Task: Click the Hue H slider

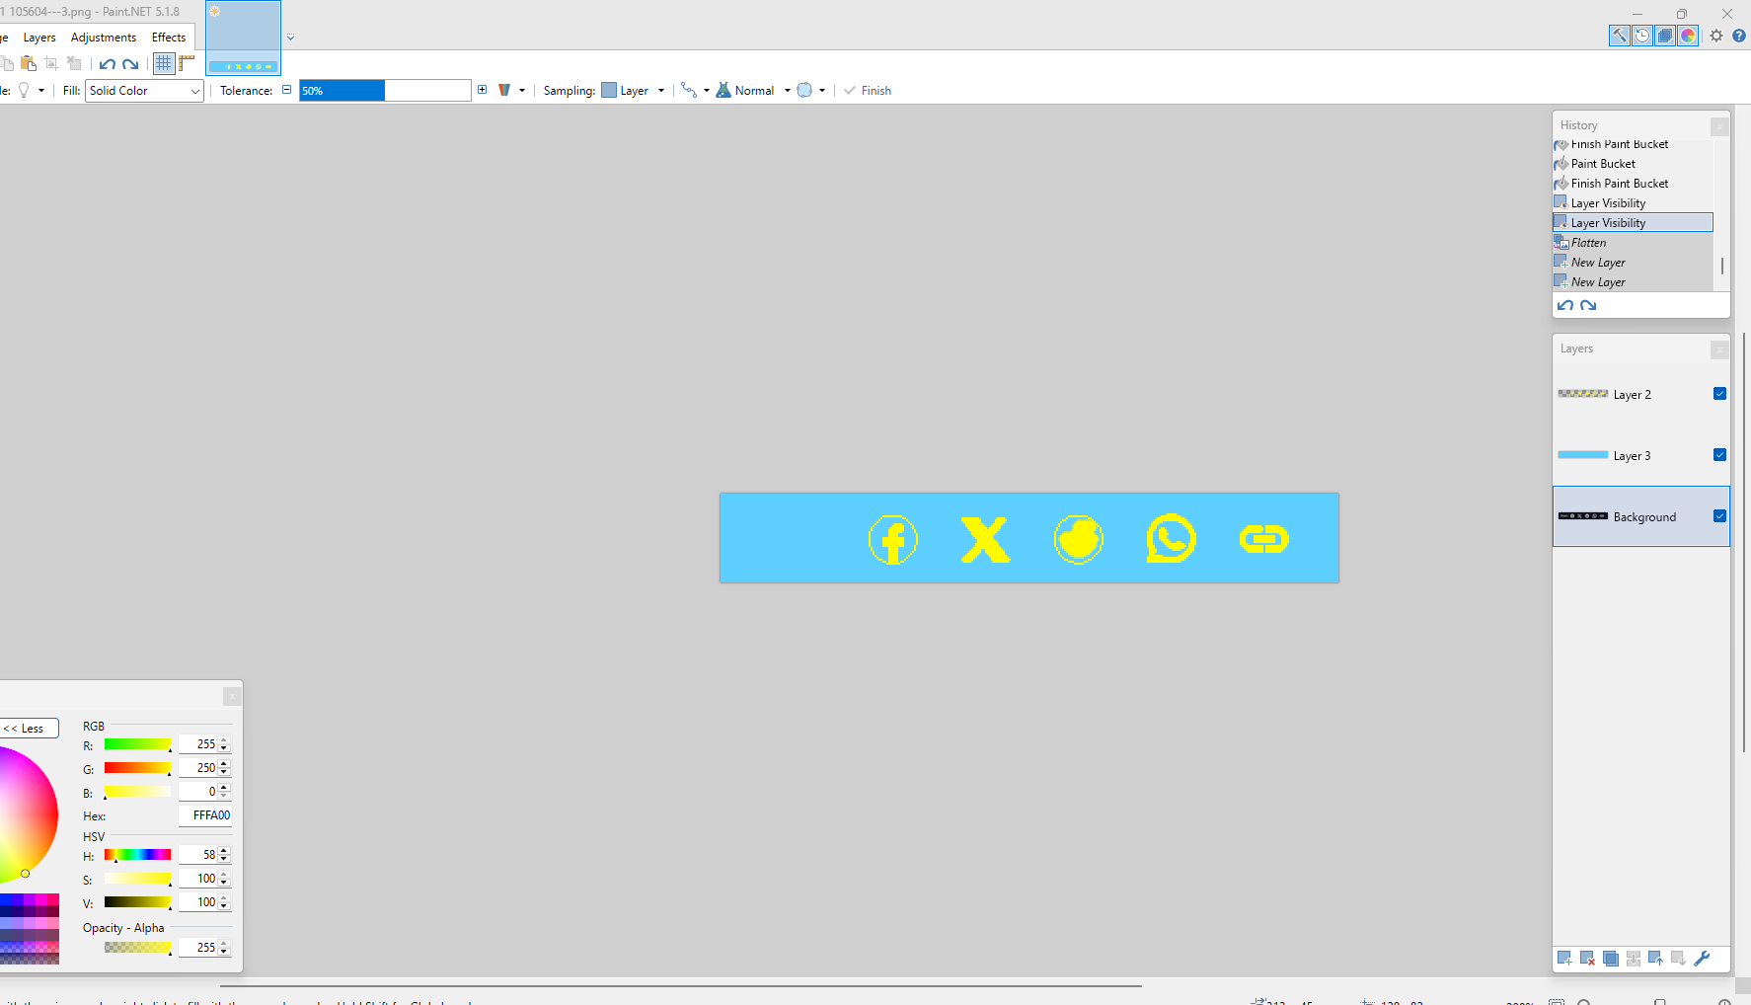Action: click(x=138, y=855)
